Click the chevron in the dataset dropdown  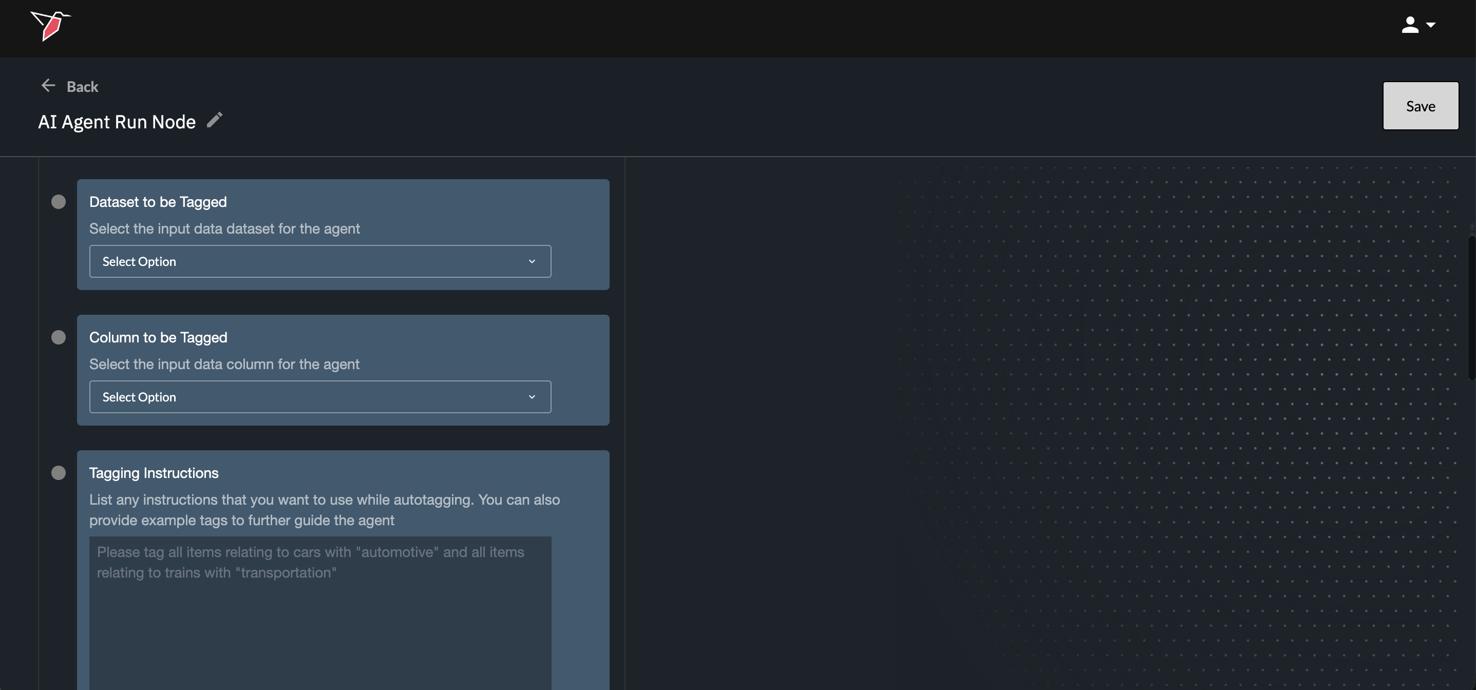[x=532, y=262]
